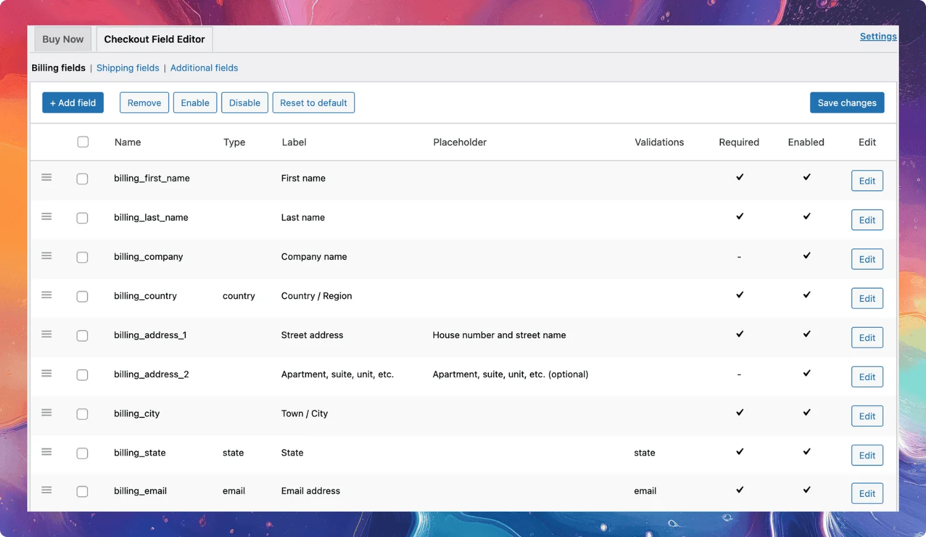The width and height of the screenshot is (926, 537).
Task: Grab the drag handle for billing_company row
Action: (46, 256)
